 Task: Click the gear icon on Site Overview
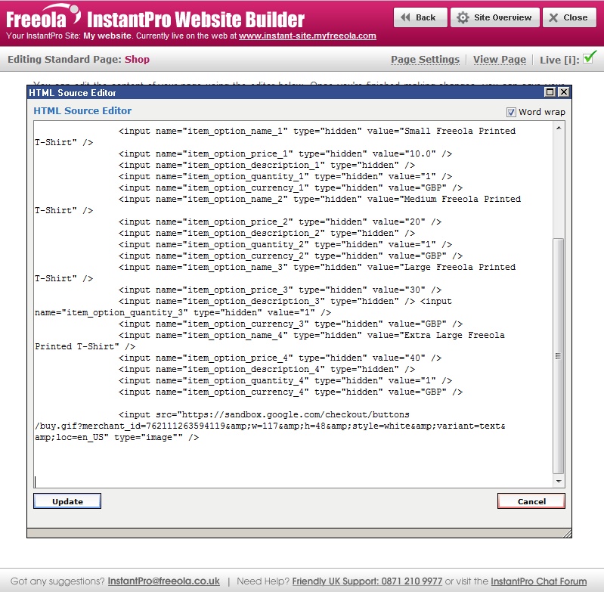(463, 17)
